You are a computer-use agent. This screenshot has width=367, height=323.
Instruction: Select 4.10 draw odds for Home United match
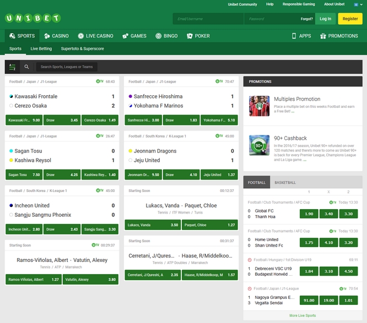pos(328,243)
